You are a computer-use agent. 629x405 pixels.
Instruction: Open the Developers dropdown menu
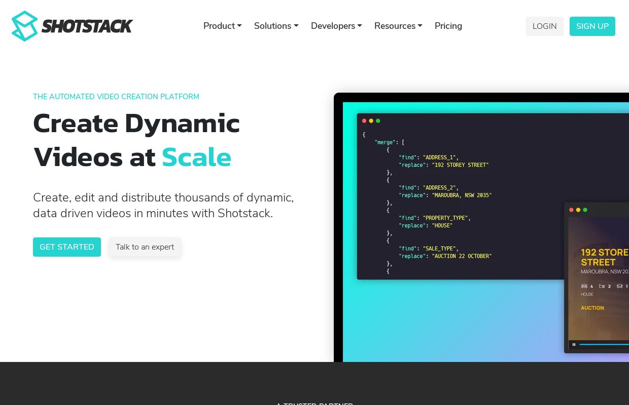click(x=336, y=26)
